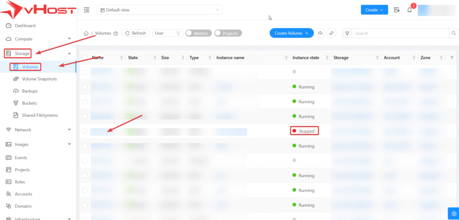The height and width of the screenshot is (220, 459).
Task: Open the Default view dropdown
Action: click(160, 10)
